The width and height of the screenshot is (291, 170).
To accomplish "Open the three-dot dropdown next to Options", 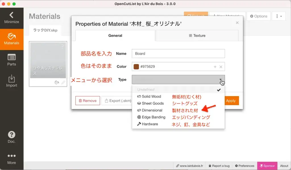I will pyautogui.click(x=279, y=16).
